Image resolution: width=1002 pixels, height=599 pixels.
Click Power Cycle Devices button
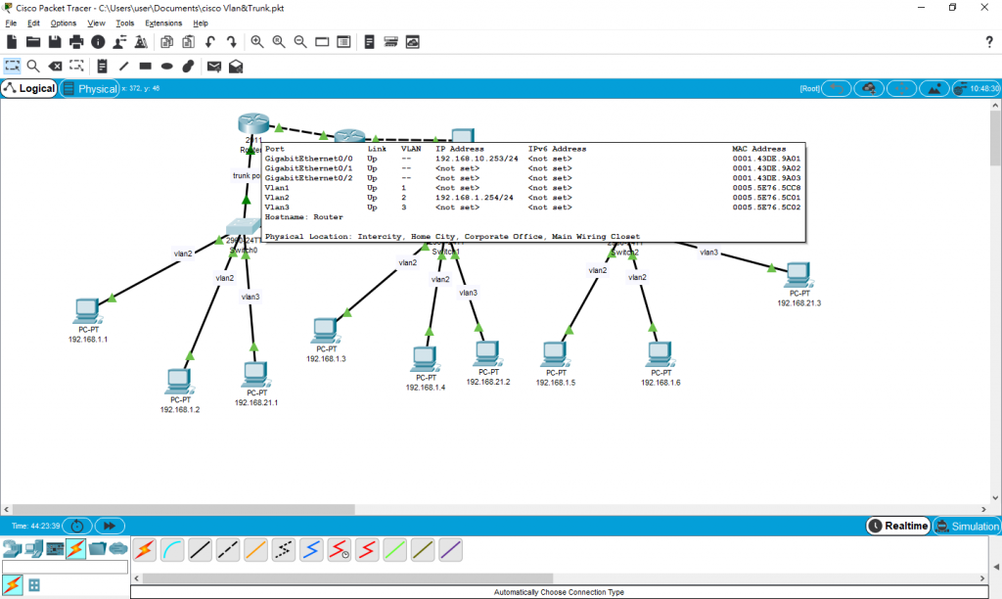pyautogui.click(x=77, y=526)
